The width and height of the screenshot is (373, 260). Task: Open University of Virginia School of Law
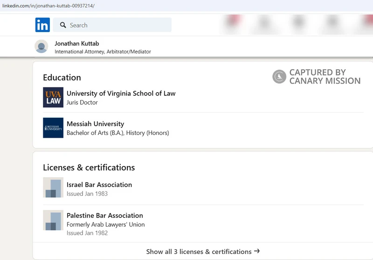point(121,93)
